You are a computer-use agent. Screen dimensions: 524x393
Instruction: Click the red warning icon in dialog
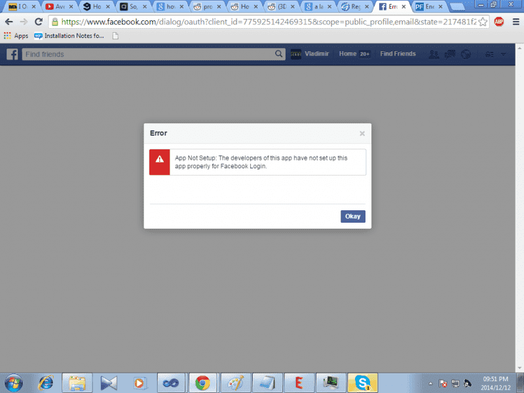pos(159,162)
